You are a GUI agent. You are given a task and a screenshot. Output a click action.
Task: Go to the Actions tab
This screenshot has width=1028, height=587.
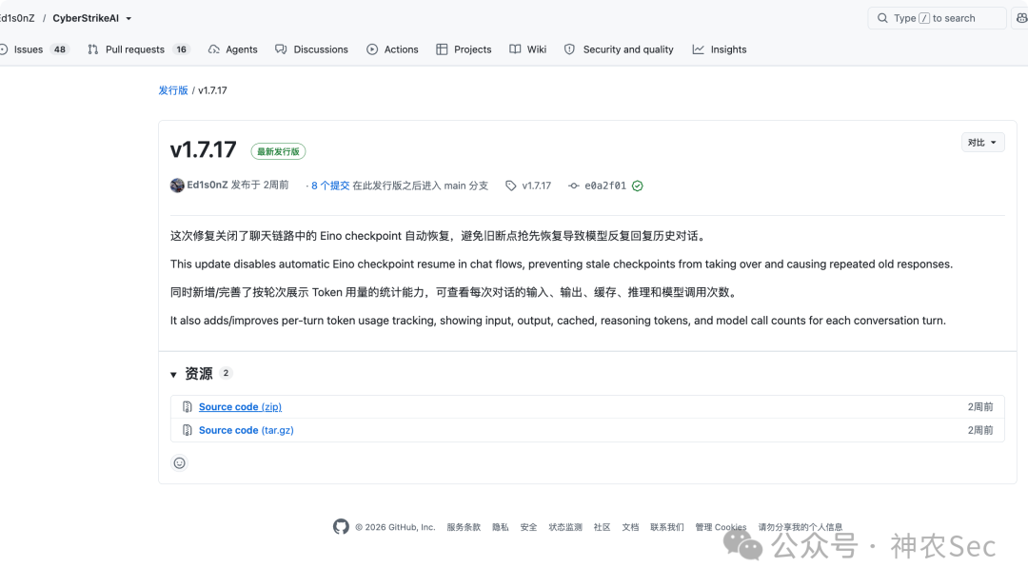pos(392,49)
